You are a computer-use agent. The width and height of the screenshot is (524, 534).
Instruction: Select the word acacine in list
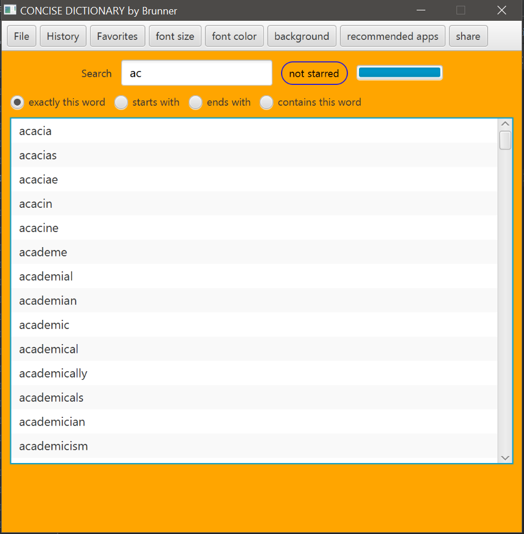coord(254,227)
